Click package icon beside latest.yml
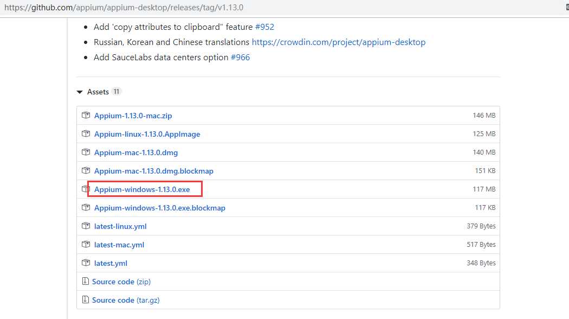This screenshot has width=569, height=319. 86,263
